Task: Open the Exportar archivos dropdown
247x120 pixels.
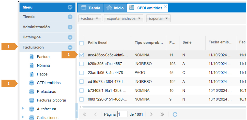Action: point(123,18)
